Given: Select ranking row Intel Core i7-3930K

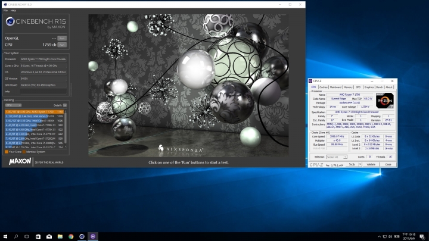Looking at the screenshot, I should point(34,120).
